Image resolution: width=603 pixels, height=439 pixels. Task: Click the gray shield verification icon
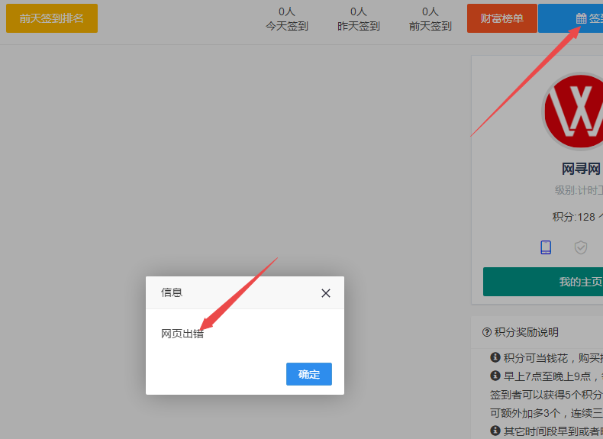click(x=581, y=247)
